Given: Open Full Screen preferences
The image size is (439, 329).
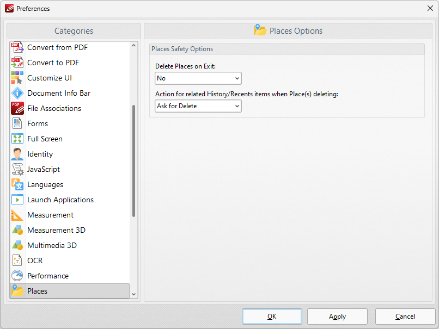Looking at the screenshot, I should [x=70, y=139].
